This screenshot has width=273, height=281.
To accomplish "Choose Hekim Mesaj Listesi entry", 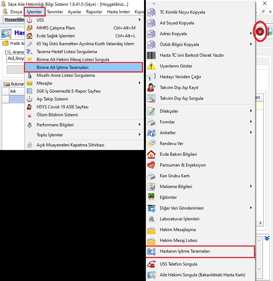I will click(200, 240).
